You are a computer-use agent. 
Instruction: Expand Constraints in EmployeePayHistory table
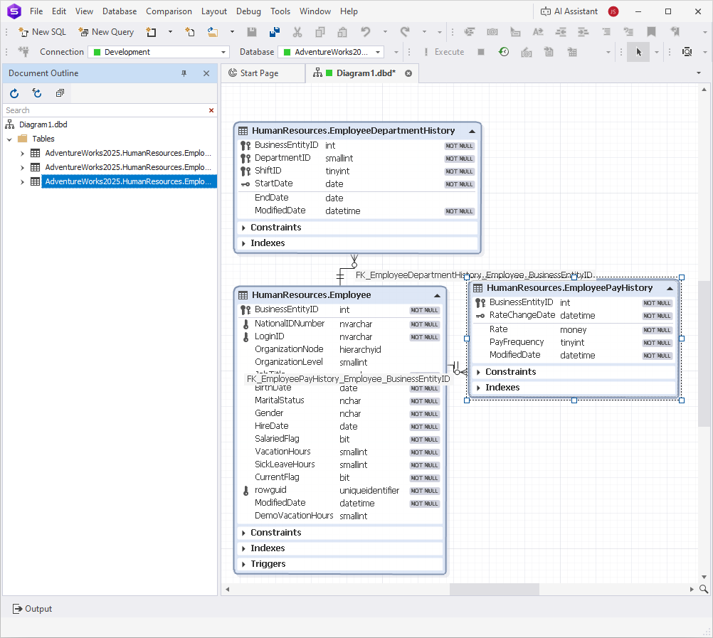478,372
